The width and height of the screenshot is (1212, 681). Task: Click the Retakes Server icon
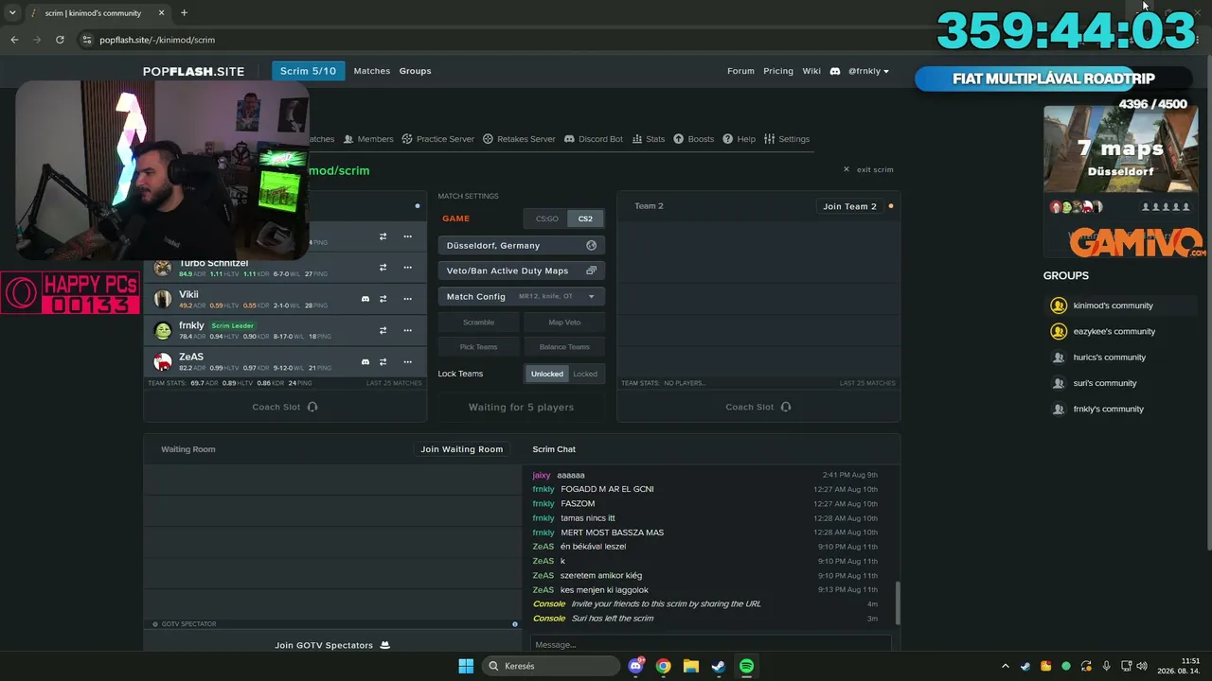(489, 139)
